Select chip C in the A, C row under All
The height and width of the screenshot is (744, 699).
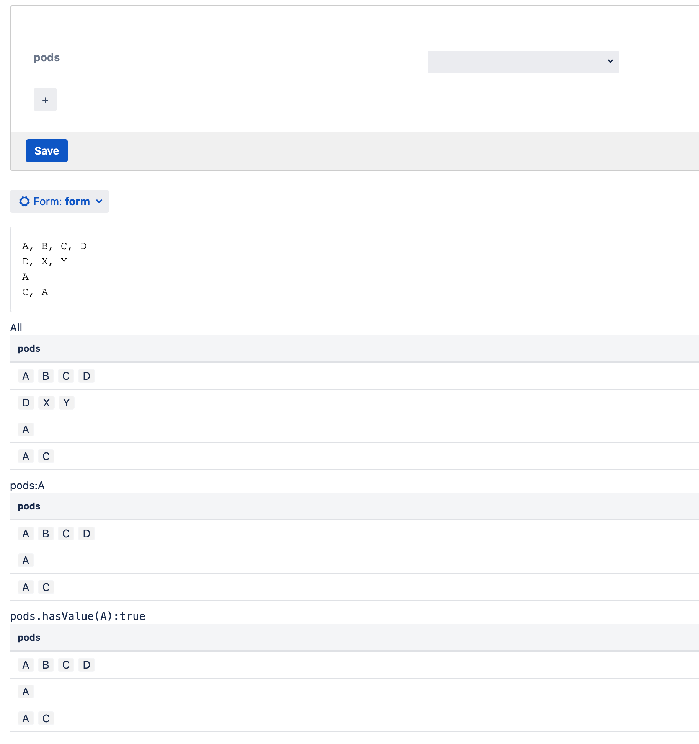46,456
